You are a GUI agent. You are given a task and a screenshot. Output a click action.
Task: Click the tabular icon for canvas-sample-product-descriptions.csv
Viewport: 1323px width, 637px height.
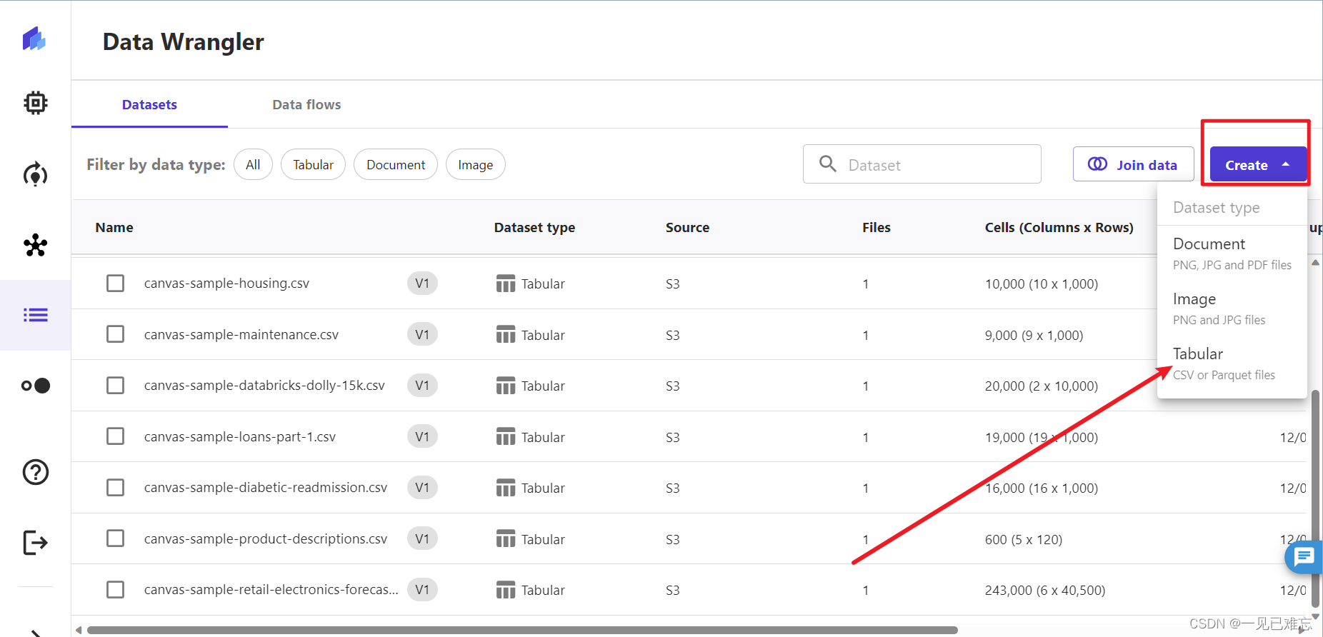click(506, 538)
